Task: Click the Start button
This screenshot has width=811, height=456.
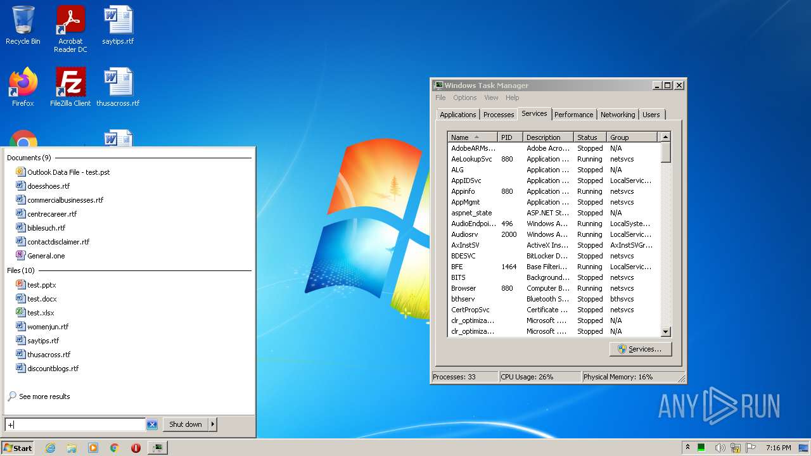Action: 18,448
